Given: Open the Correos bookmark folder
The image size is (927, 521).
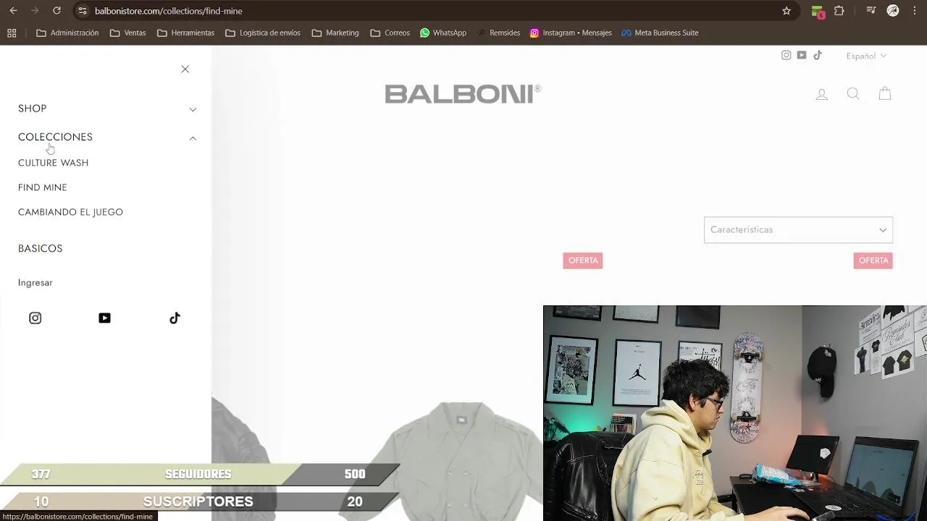Looking at the screenshot, I should click(390, 33).
